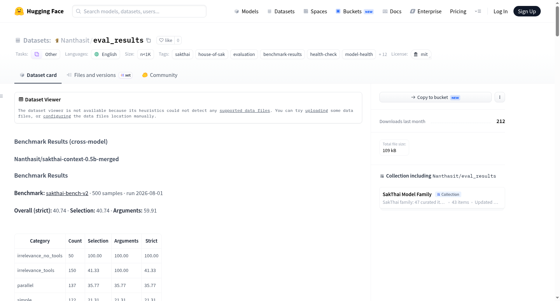The height and width of the screenshot is (301, 560).
Task: Focus the search models, datasets, users field
Action: click(x=139, y=11)
